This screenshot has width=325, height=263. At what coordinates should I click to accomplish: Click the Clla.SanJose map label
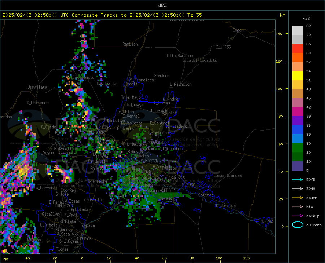[x=180, y=56]
